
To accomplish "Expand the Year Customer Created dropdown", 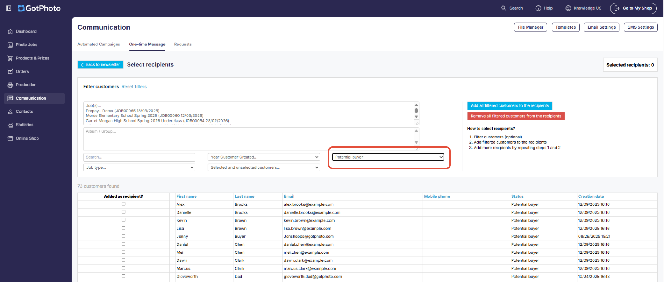I will [263, 157].
